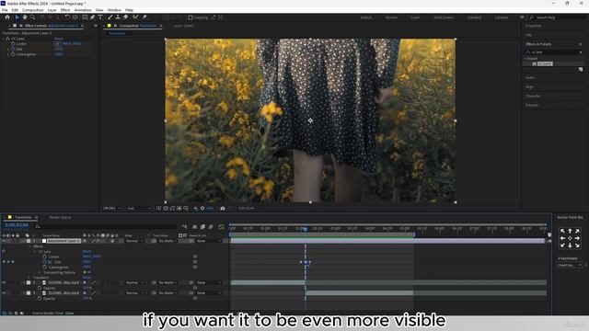
Task: Open the Composition menu
Action: click(x=33, y=10)
